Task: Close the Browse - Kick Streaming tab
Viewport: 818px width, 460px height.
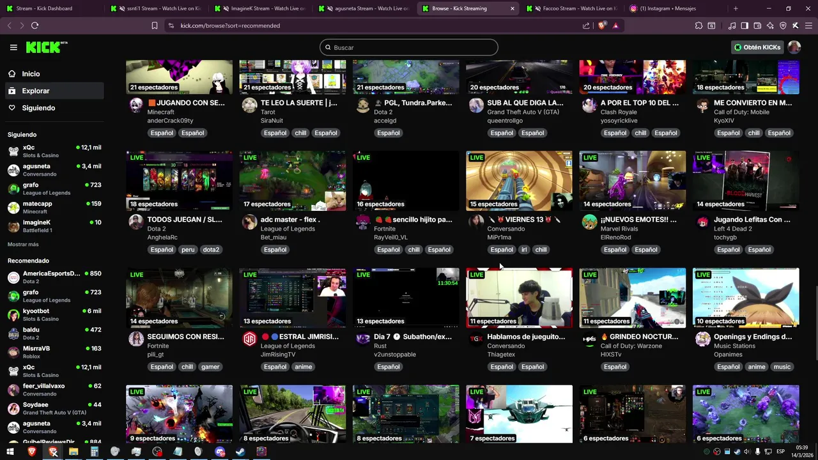Action: 512,8
